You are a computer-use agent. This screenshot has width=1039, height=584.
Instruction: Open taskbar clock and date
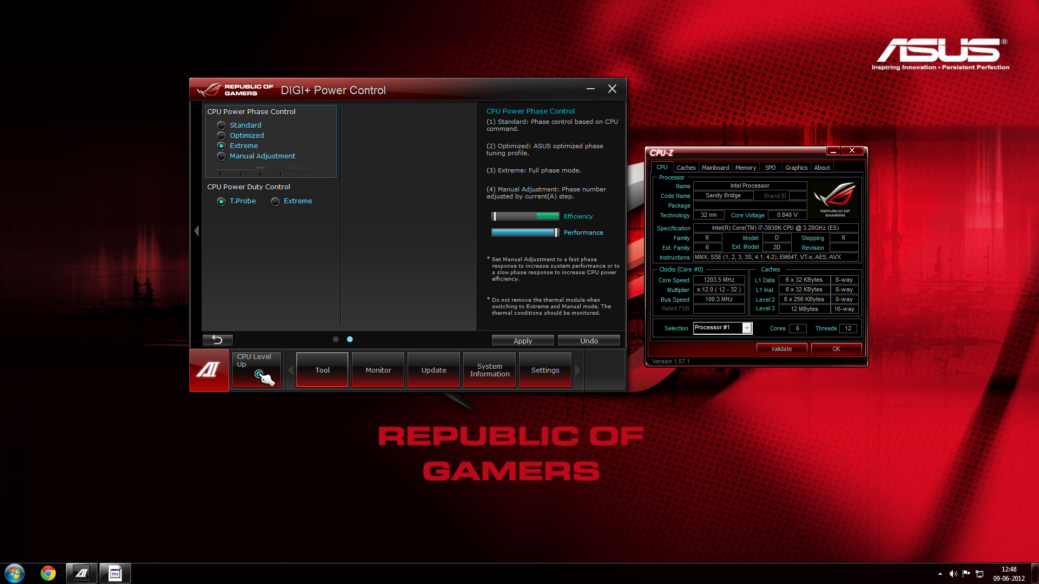(1009, 573)
